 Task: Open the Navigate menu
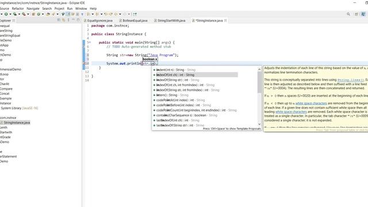pos(33,9)
